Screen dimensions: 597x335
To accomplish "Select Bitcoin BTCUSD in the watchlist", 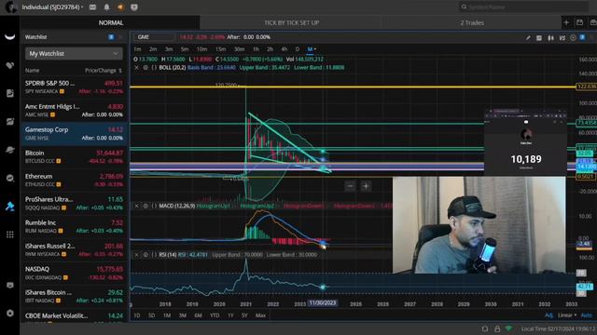I will [x=74, y=156].
